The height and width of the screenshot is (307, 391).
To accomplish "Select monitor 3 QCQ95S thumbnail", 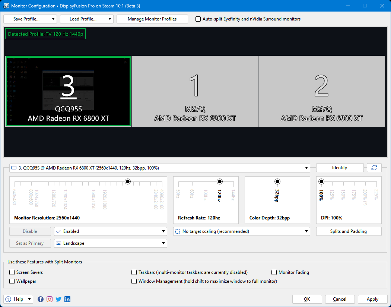I will (x=68, y=91).
